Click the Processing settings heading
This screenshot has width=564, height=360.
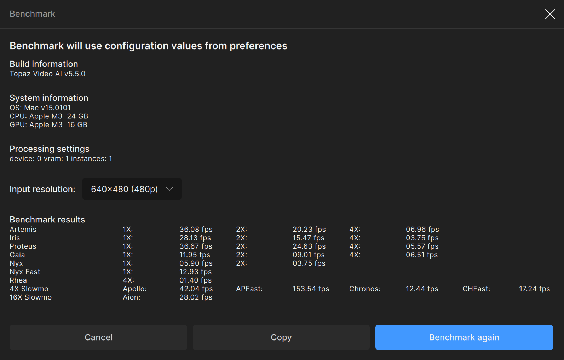[50, 149]
